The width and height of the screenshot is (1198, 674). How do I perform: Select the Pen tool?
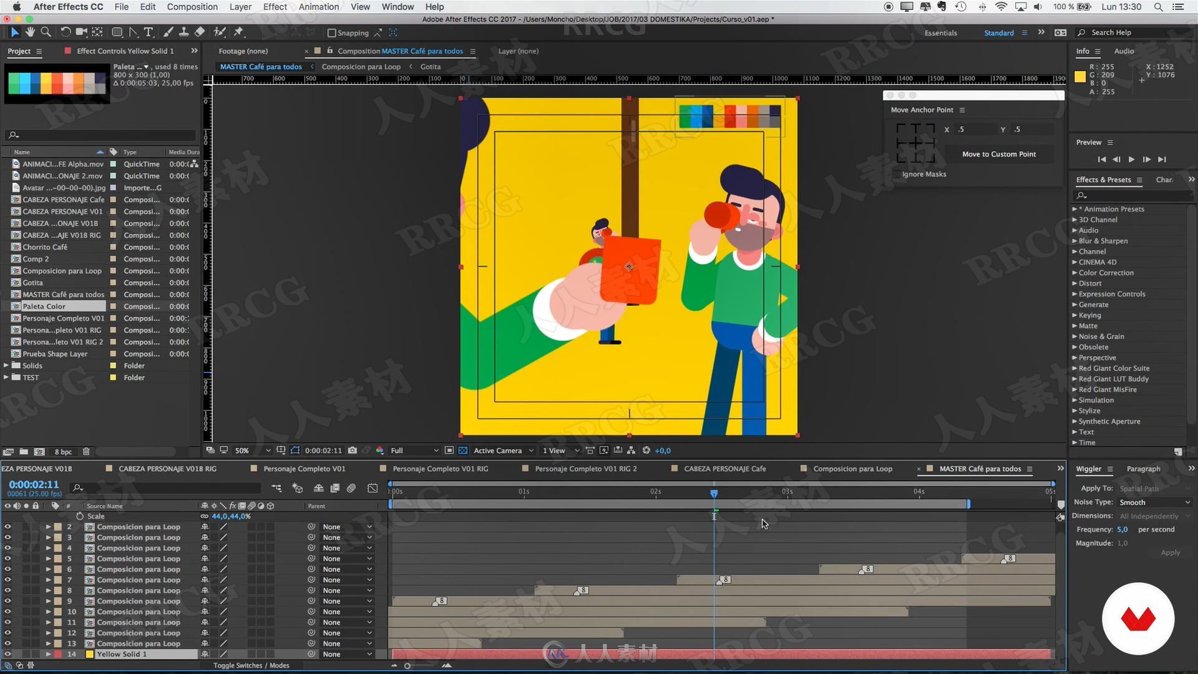coord(133,32)
